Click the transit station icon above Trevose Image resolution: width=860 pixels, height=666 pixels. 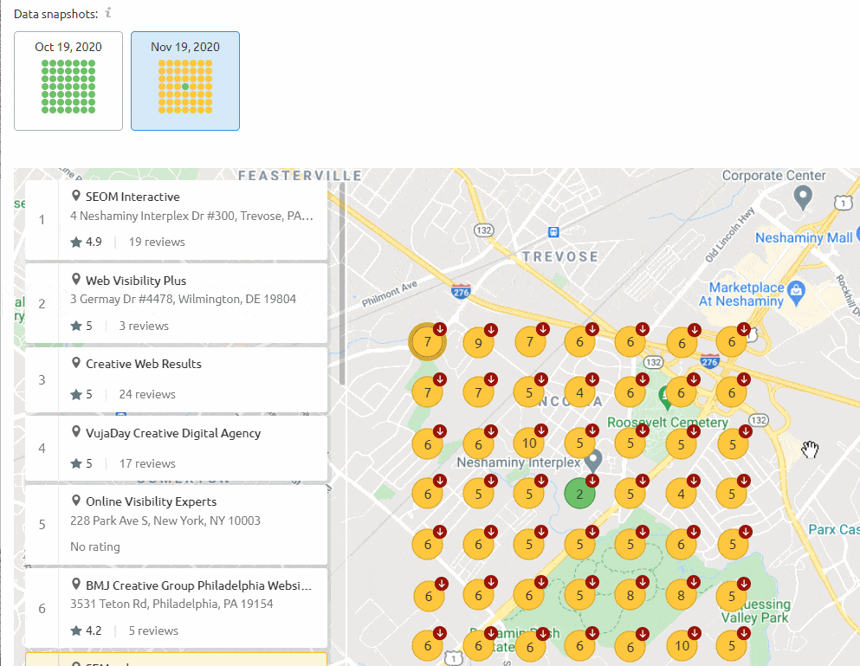(553, 231)
